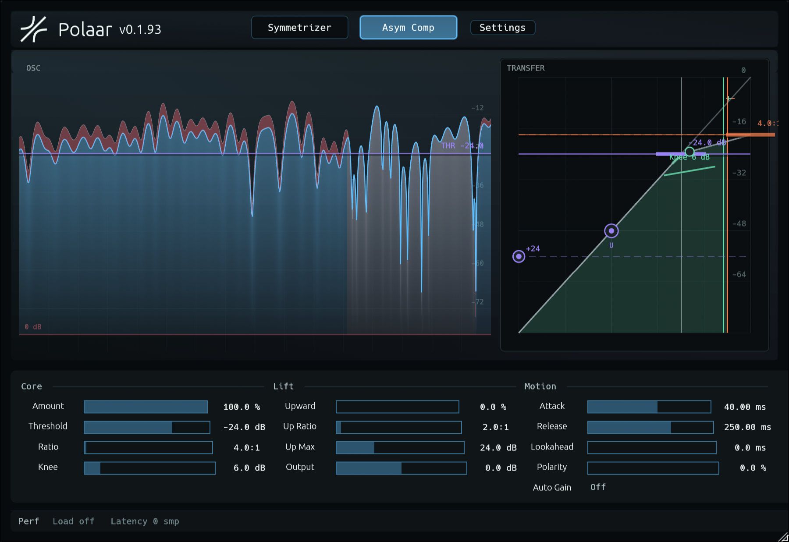
Task: Click the Load off performance label
Action: pos(74,521)
